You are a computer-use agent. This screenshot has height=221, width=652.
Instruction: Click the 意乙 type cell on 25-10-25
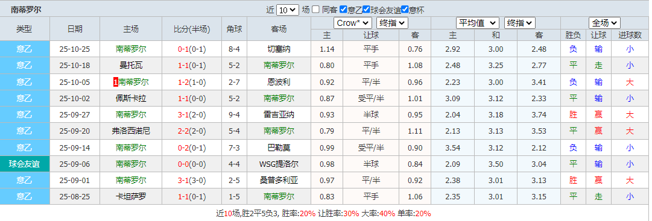tap(25, 49)
